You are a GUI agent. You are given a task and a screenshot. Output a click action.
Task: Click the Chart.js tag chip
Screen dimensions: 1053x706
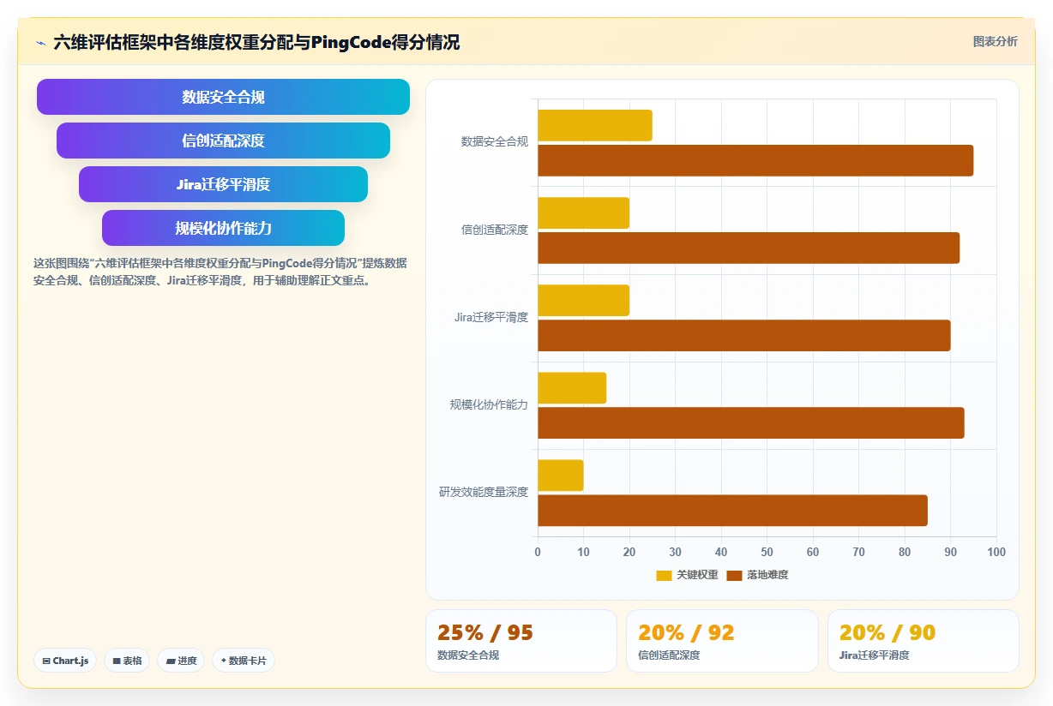tap(65, 661)
